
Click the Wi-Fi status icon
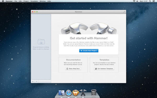(x=134, y=1)
